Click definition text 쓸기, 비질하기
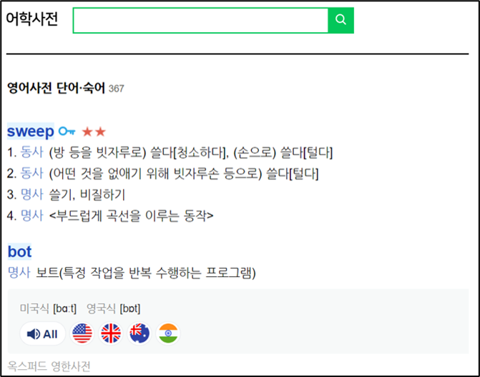 pos(87,195)
